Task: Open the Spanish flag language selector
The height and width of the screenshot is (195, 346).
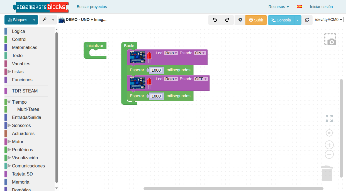Action: point(299,7)
